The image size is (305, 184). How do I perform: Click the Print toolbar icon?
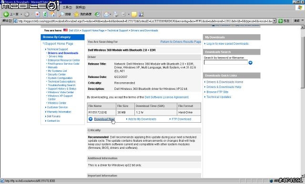[x=116, y=14]
